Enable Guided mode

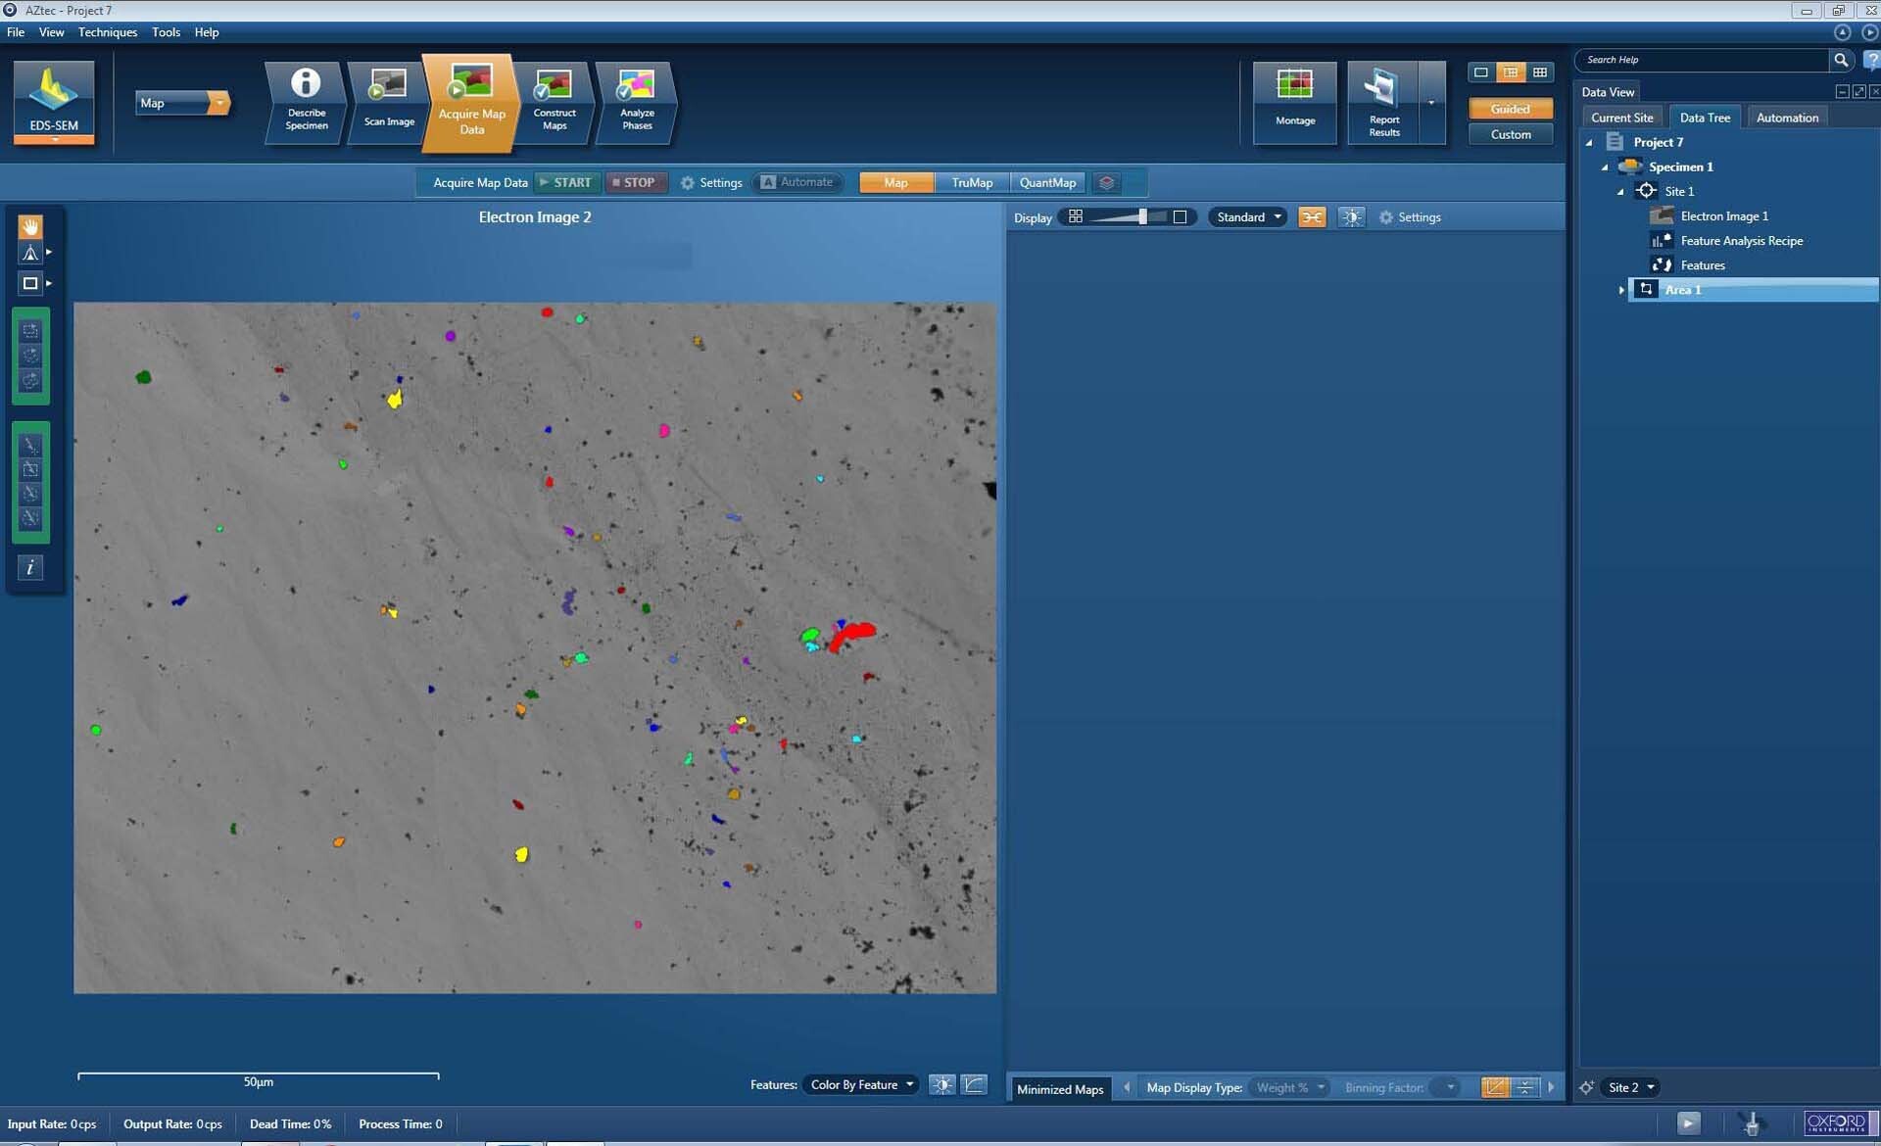click(x=1510, y=109)
